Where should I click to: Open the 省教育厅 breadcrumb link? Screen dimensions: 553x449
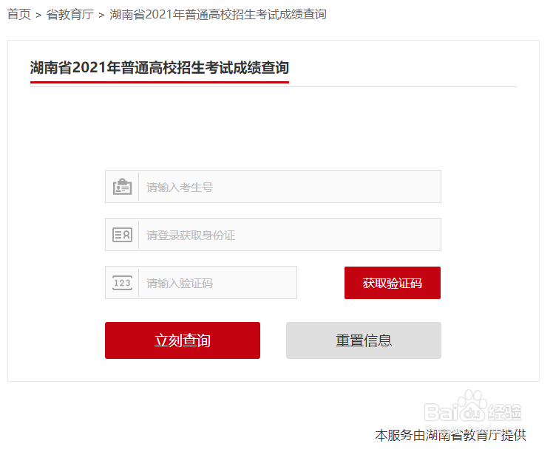point(69,15)
